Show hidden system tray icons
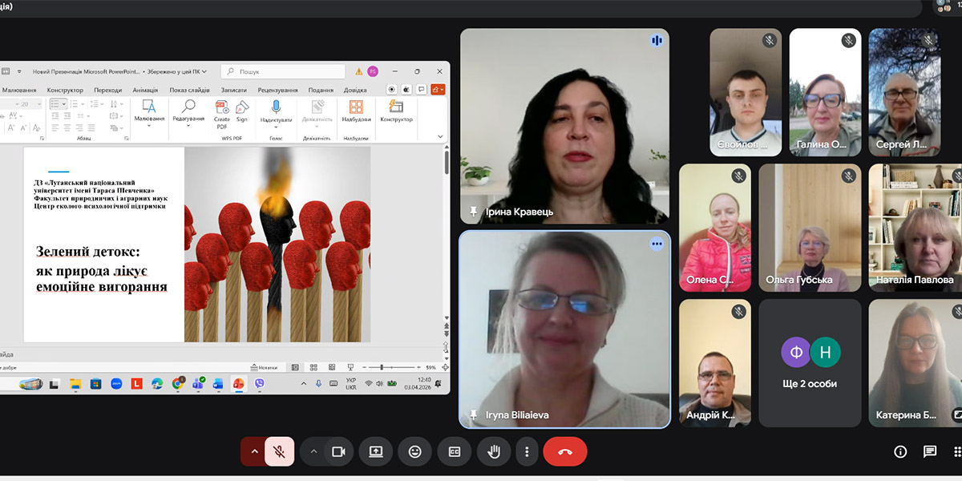 (304, 384)
